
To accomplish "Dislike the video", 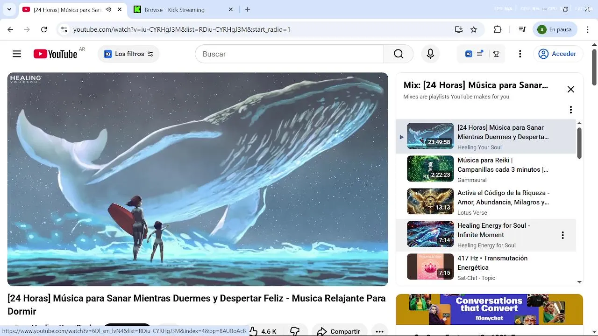I will (x=295, y=331).
